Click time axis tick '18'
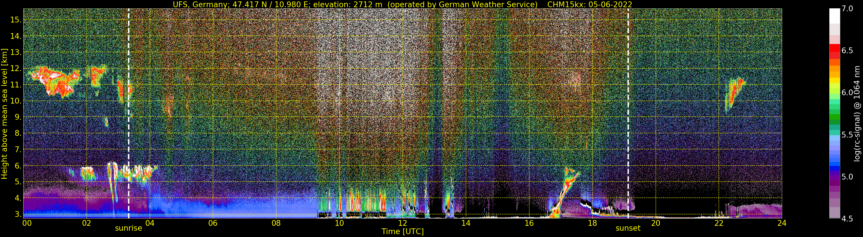This screenshot has height=237, width=863. point(592,223)
